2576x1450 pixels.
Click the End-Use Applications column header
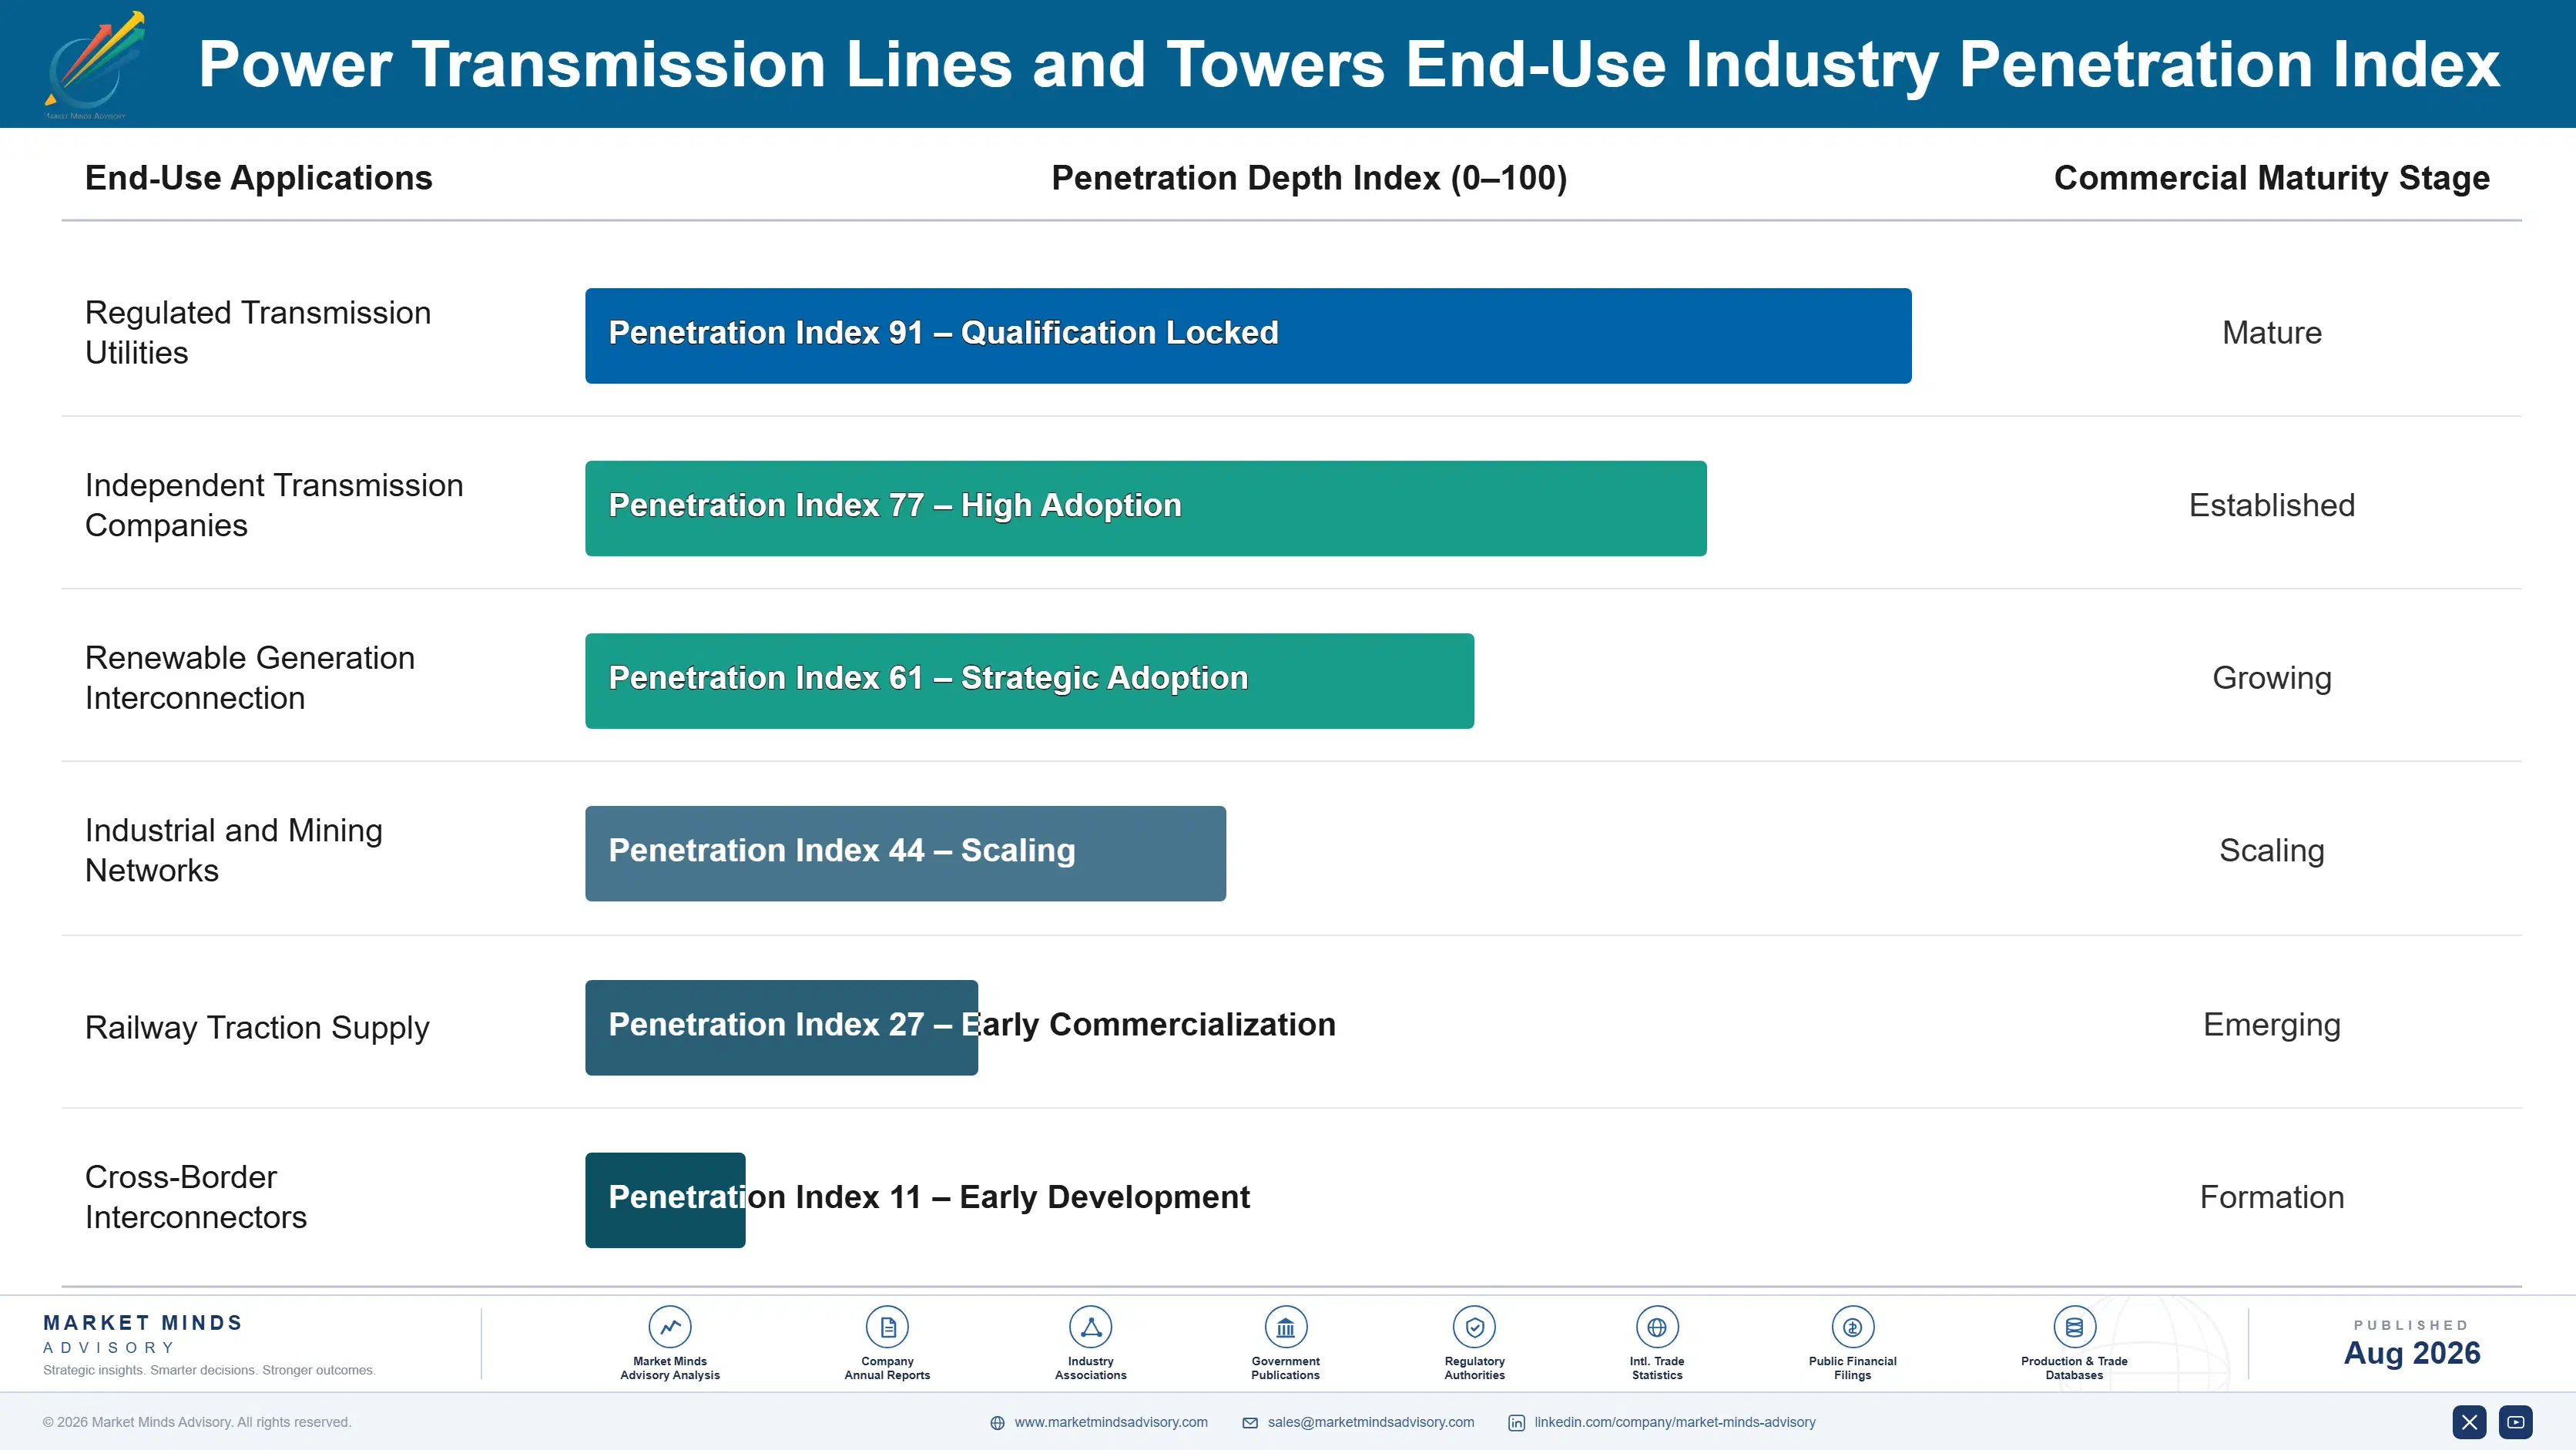pos(258,178)
